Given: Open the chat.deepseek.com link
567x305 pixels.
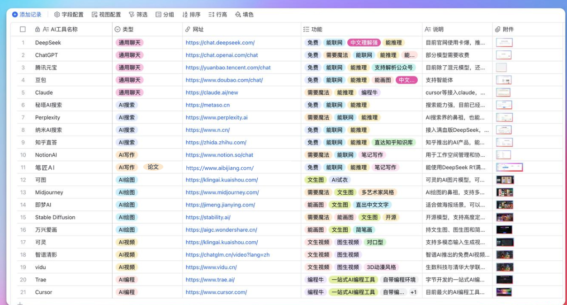Looking at the screenshot, I should 220,43.
